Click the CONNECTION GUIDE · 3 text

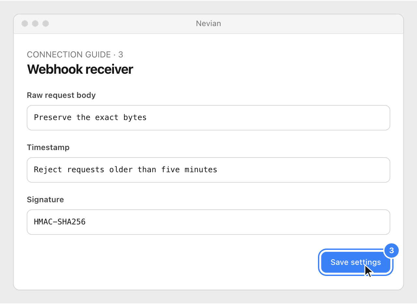75,54
